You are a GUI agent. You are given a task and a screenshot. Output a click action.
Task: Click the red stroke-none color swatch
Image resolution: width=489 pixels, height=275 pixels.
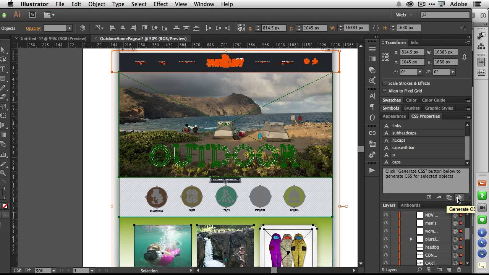(5, 206)
